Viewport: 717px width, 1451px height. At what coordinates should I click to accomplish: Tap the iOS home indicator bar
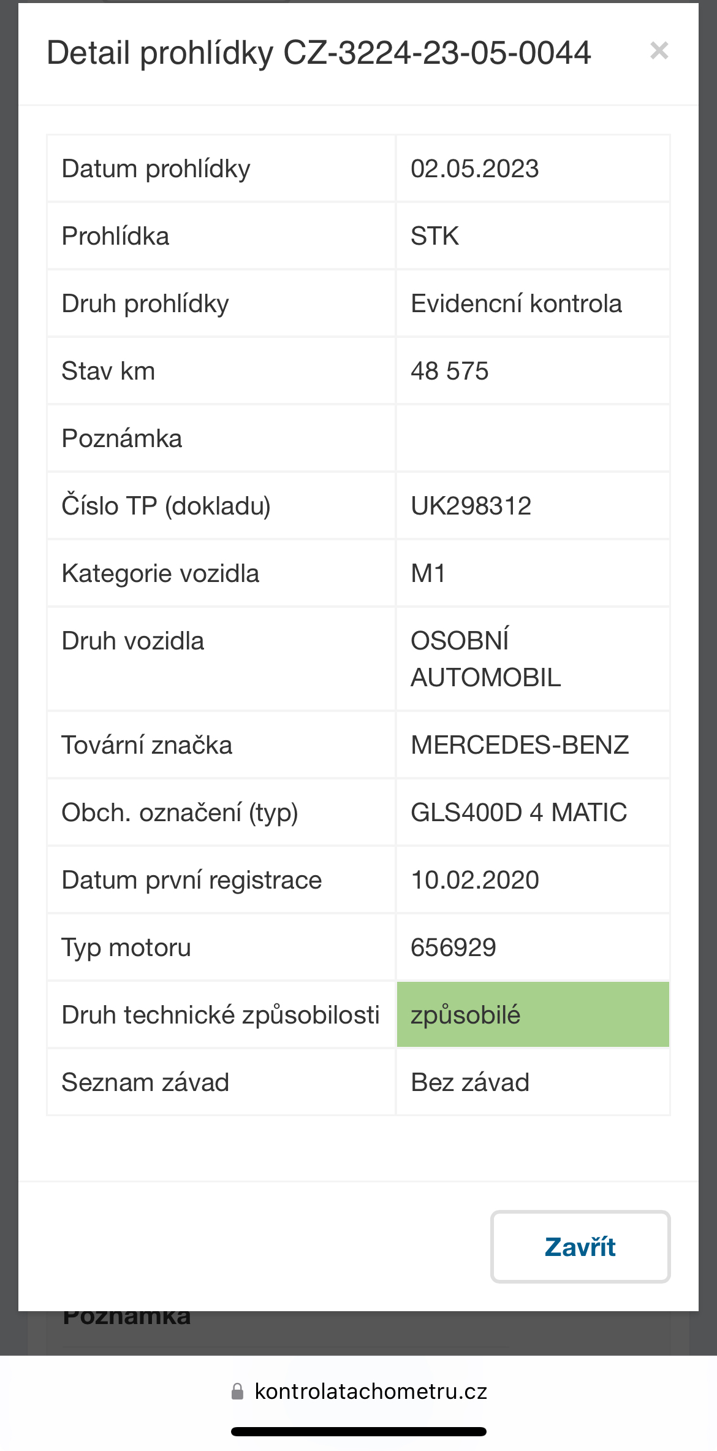point(358,1432)
